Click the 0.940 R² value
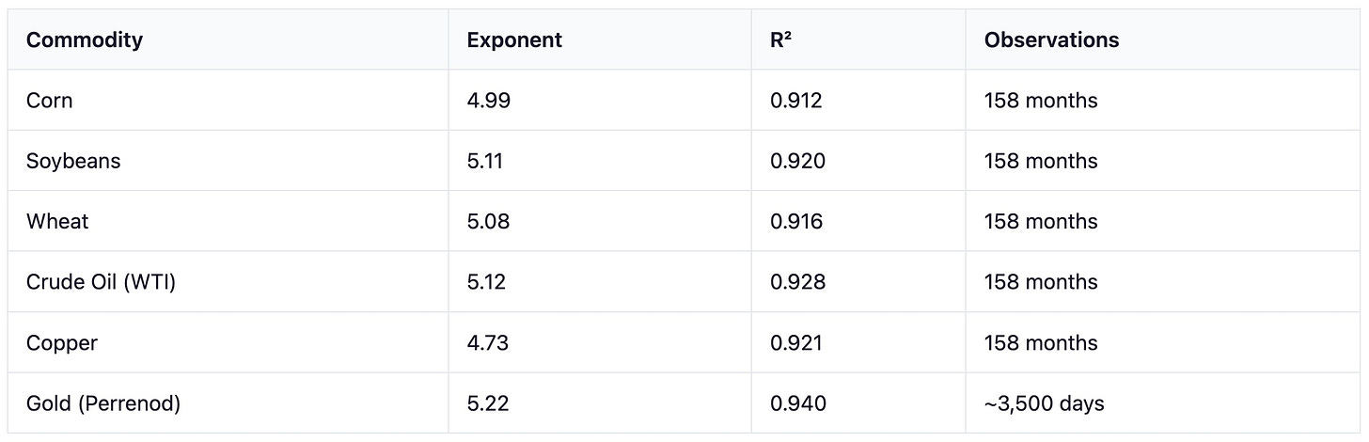1369x442 pixels. pos(798,403)
